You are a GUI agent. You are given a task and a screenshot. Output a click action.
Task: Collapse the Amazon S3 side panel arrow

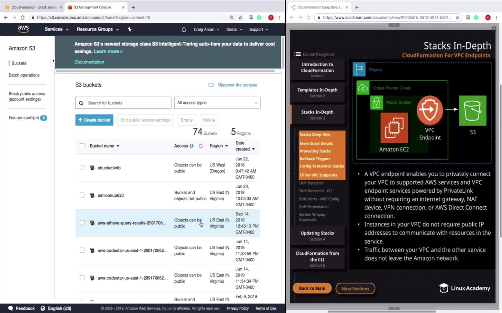pyautogui.click(x=53, y=61)
